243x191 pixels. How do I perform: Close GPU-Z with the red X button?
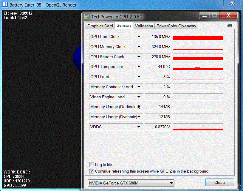(228, 15)
